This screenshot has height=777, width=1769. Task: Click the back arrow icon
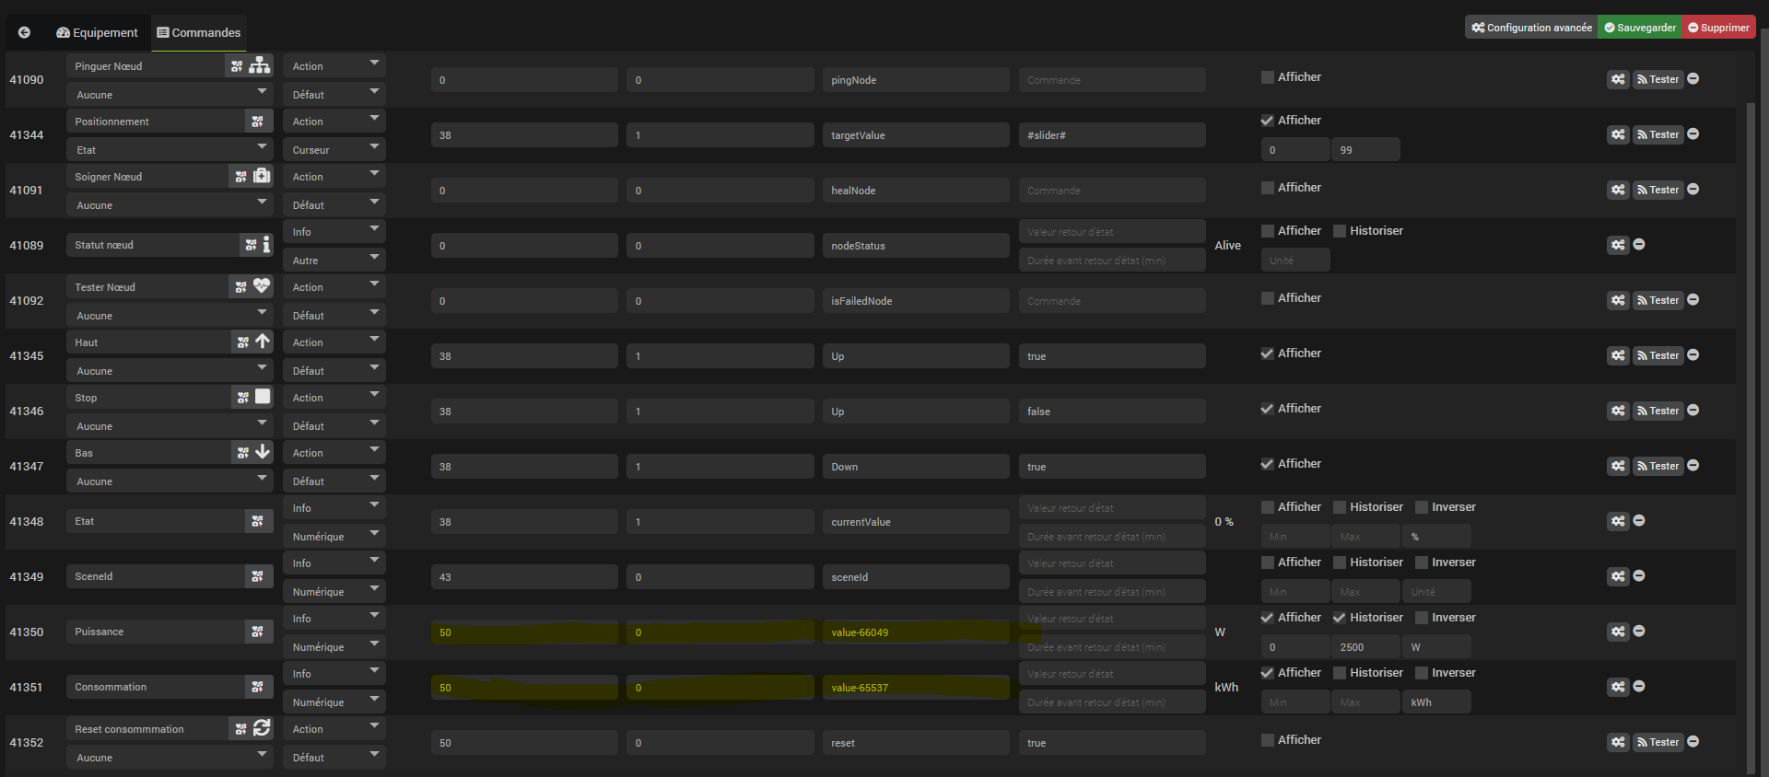coord(25,32)
